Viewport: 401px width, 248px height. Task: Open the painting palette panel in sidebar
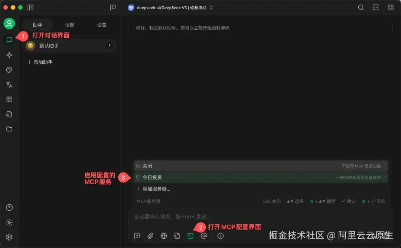[x=9, y=70]
